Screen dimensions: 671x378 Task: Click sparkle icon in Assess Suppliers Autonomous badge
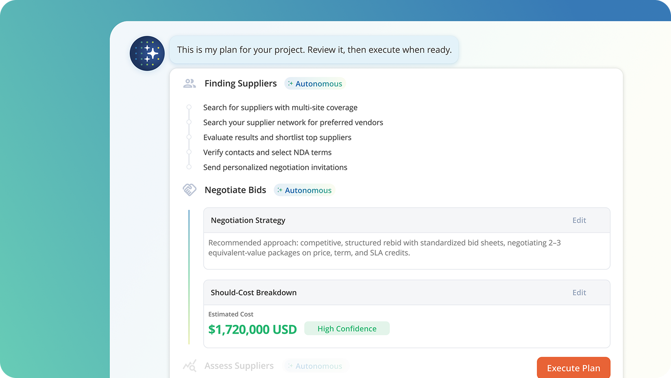point(290,366)
